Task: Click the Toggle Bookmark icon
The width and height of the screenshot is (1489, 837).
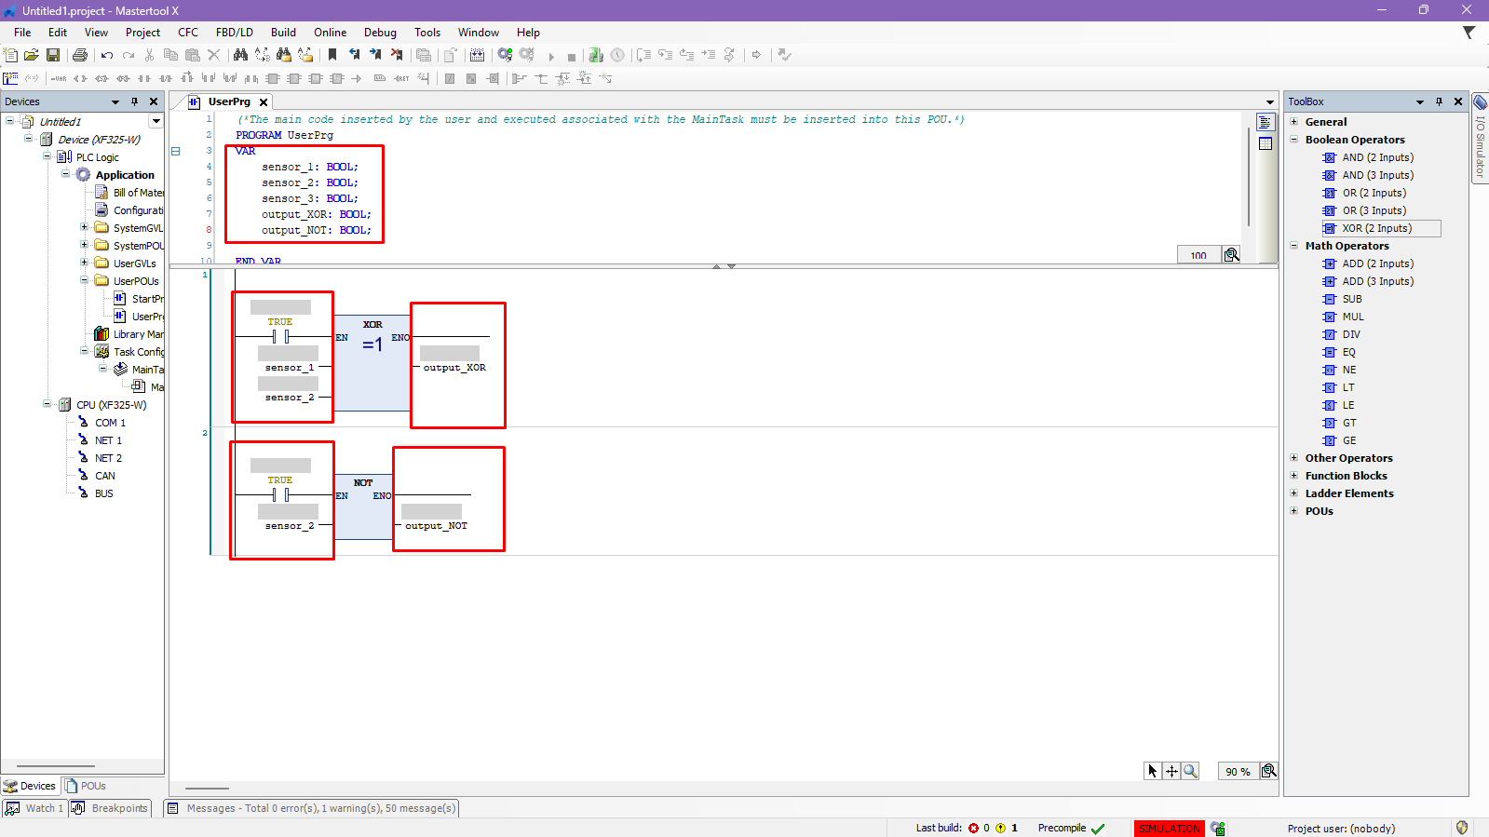Action: pyautogui.click(x=332, y=56)
